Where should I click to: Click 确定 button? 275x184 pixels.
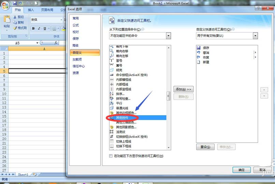tap(242, 170)
